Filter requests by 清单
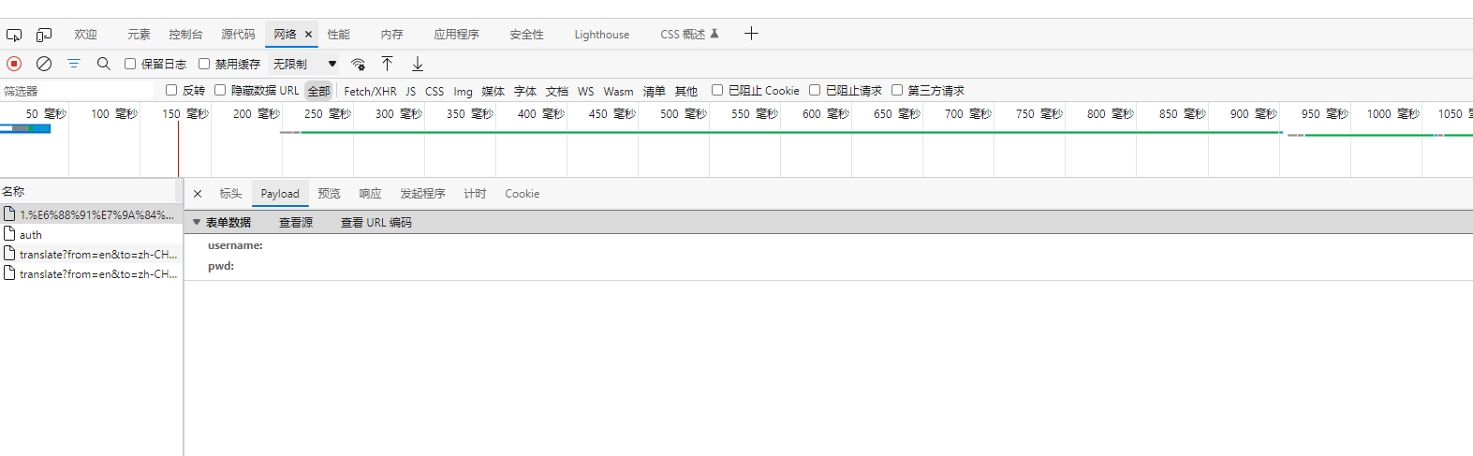1473x456 pixels. 654,91
